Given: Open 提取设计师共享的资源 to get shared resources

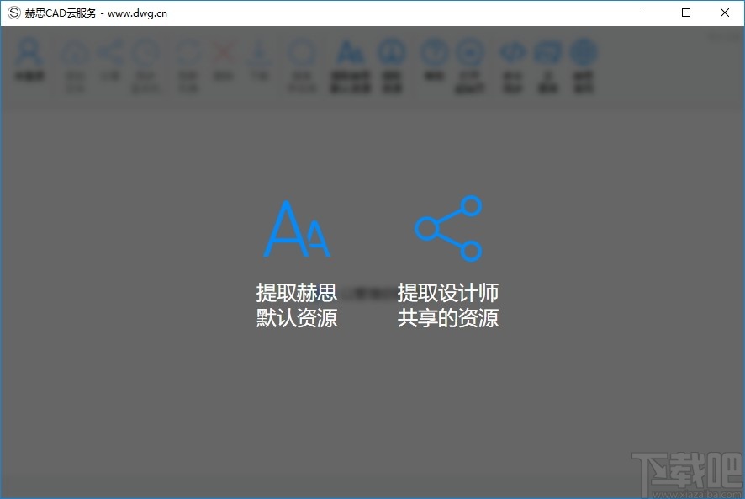Looking at the screenshot, I should tap(448, 305).
